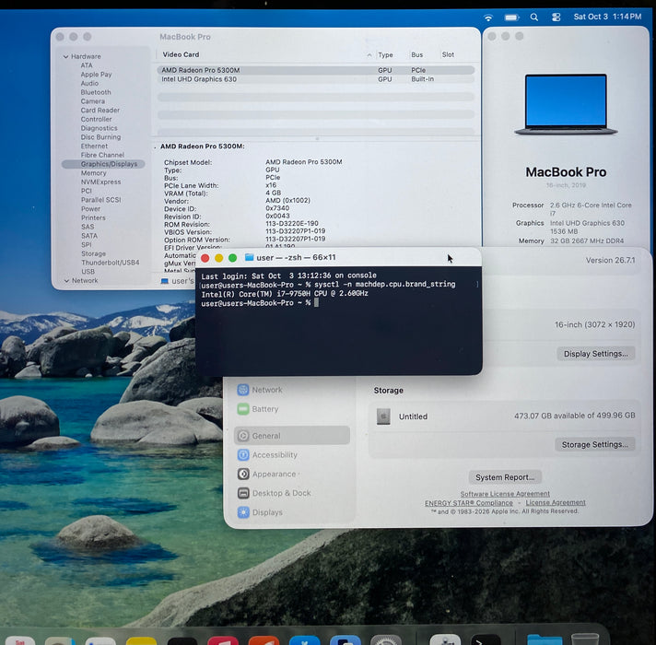Open the ENERGY STAR Compliance link
This screenshot has width=656, height=645.
[469, 503]
